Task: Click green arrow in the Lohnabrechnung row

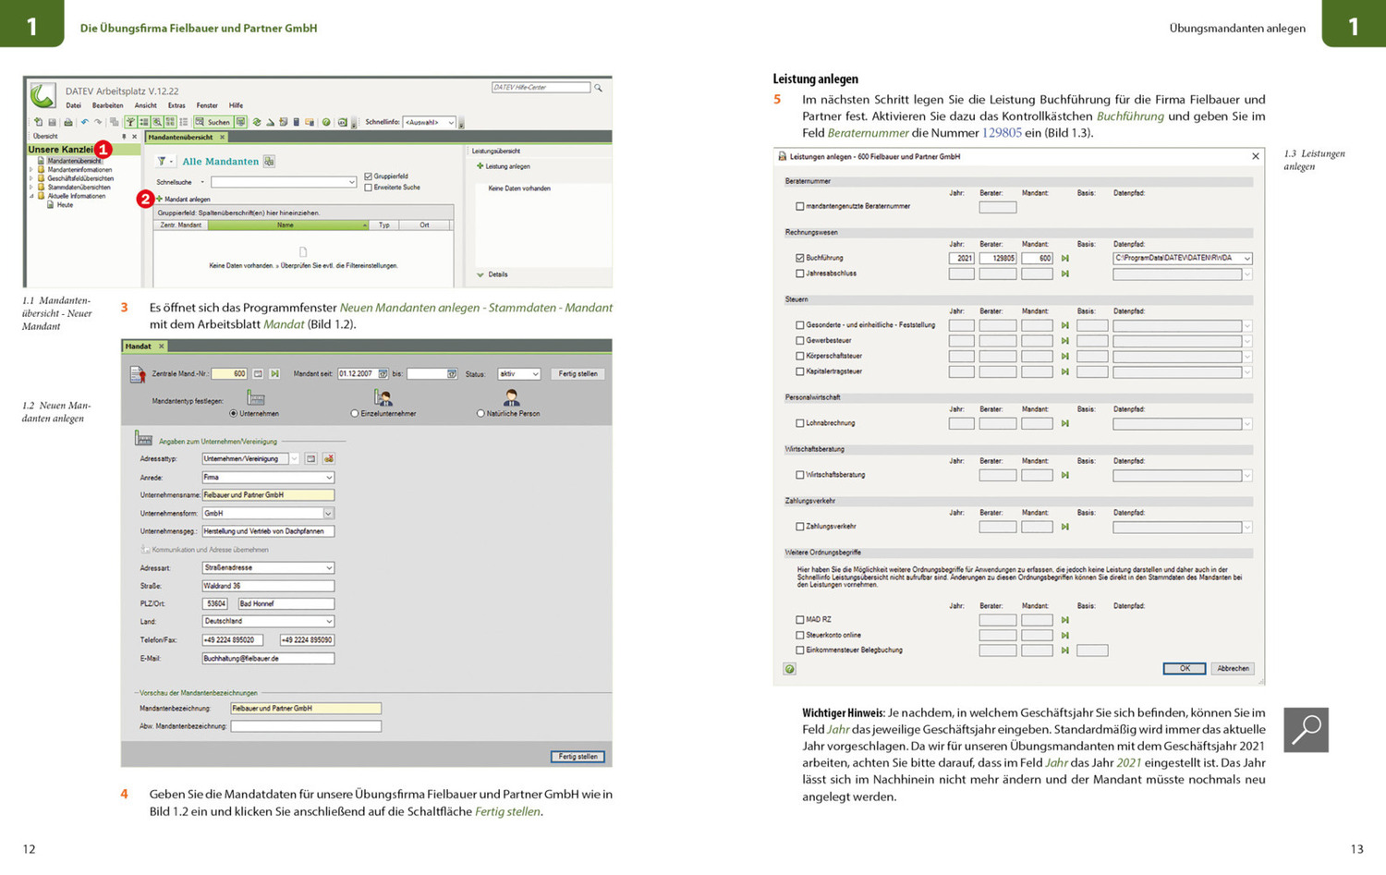Action: 1064,423
